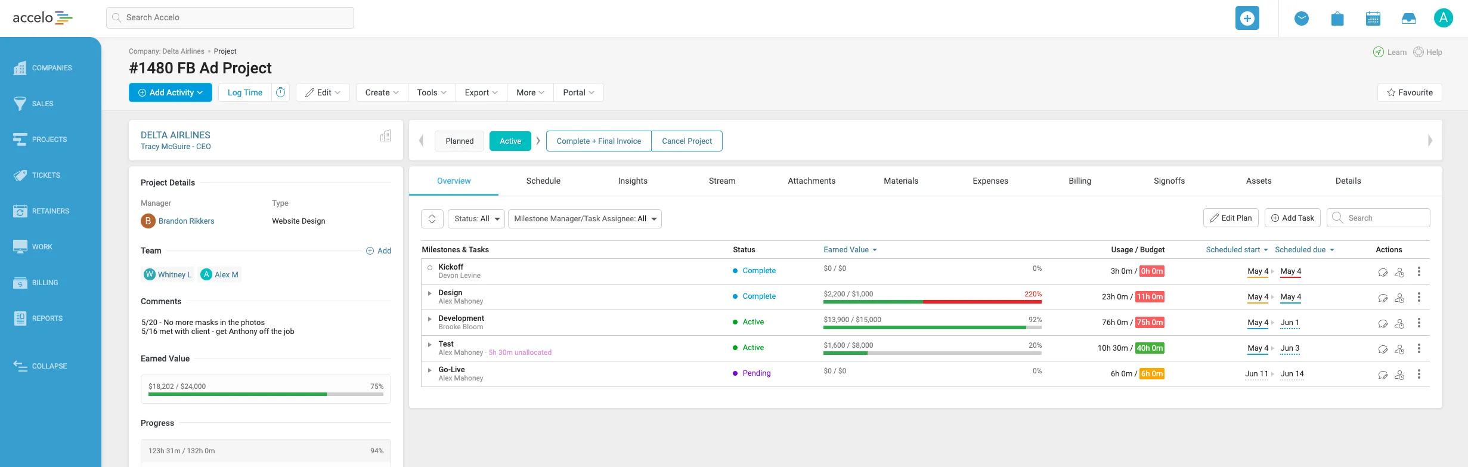
Task: Switch to the Stream tab
Action: [x=722, y=181]
